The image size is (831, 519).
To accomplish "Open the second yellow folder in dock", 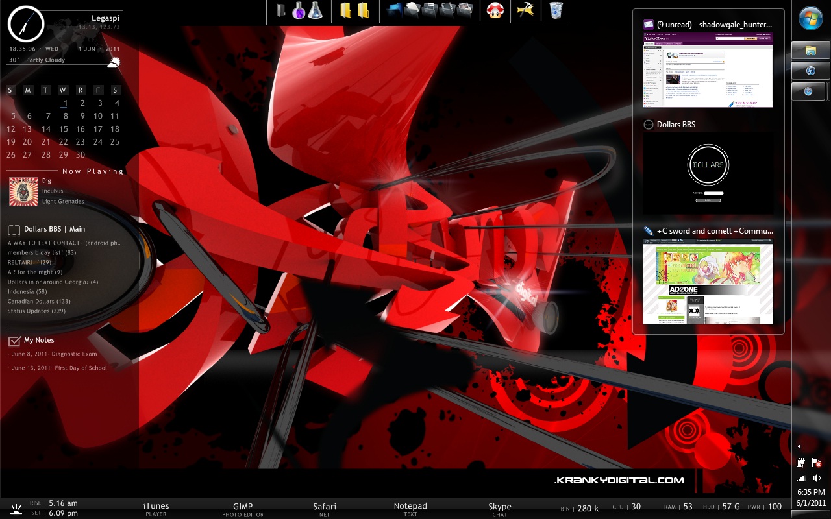I will [x=363, y=10].
